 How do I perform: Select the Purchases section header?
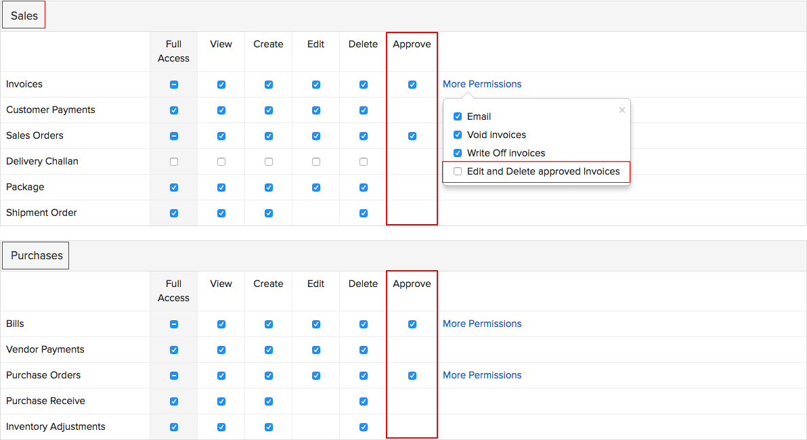coord(35,255)
